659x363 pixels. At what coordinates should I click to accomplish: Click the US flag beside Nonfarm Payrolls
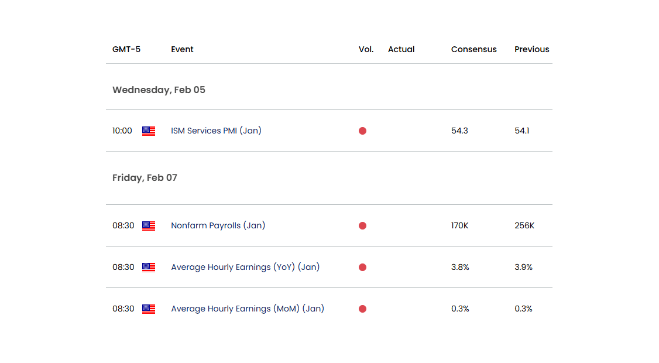pyautogui.click(x=149, y=225)
